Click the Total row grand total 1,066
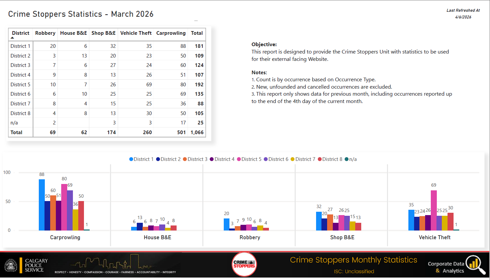 197,132
